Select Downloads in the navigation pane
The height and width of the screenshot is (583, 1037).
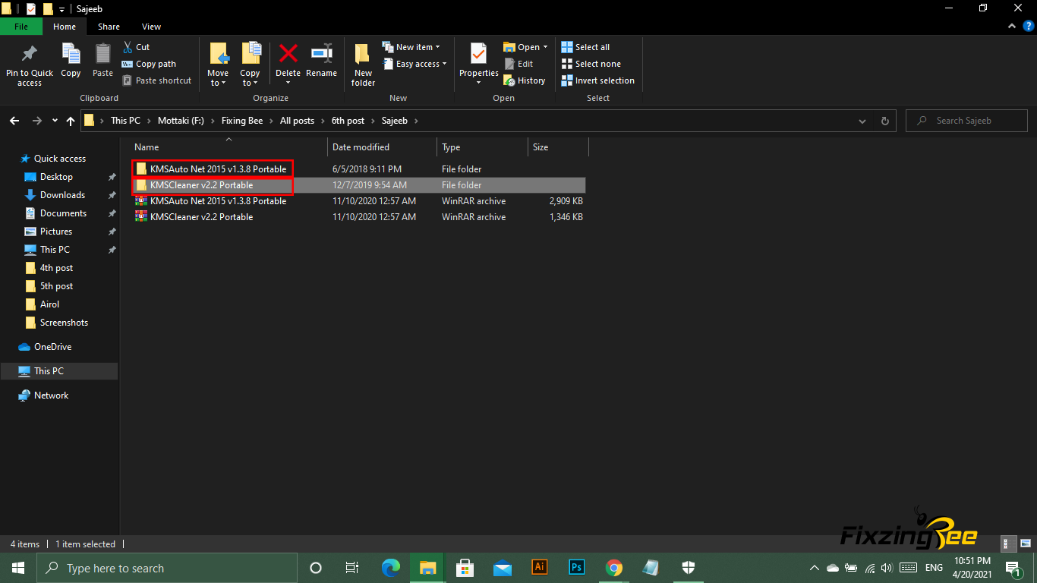pyautogui.click(x=62, y=195)
